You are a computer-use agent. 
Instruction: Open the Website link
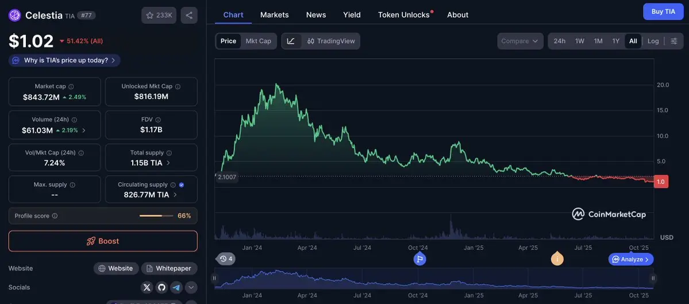(x=116, y=268)
